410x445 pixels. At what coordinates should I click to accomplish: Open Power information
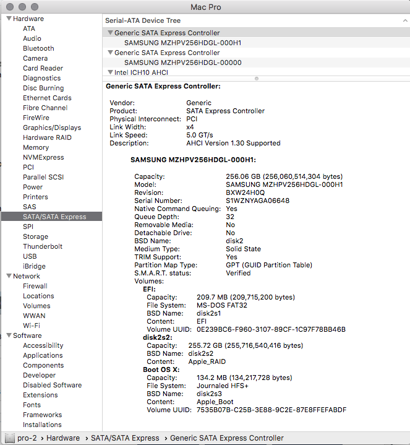[x=33, y=187]
